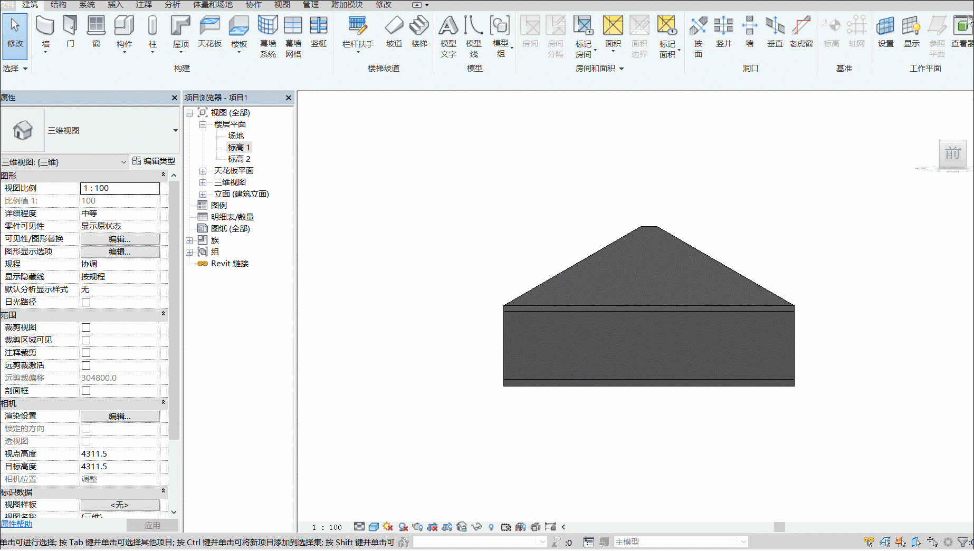Viewport: 974px width, 551px height.
Task: Expand the 族 tree node
Action: tap(189, 240)
